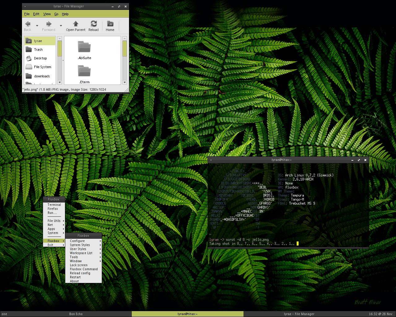Expand the Tools submenu
The width and height of the screenshot is (396, 317).
pyautogui.click(x=84, y=257)
